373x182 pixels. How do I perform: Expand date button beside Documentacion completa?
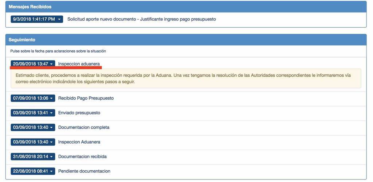coord(33,127)
